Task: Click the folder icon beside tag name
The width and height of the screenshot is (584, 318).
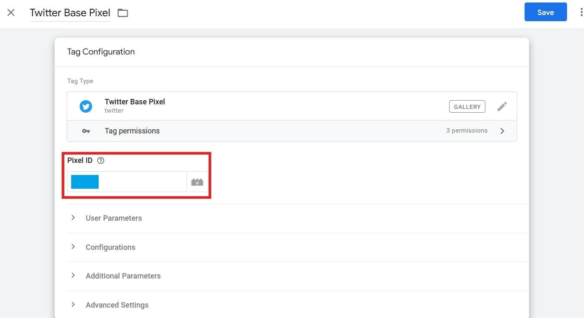Action: point(123,13)
